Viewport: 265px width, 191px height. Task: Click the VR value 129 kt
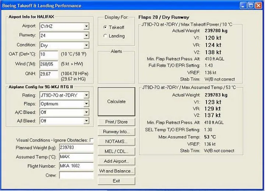(x=213, y=109)
